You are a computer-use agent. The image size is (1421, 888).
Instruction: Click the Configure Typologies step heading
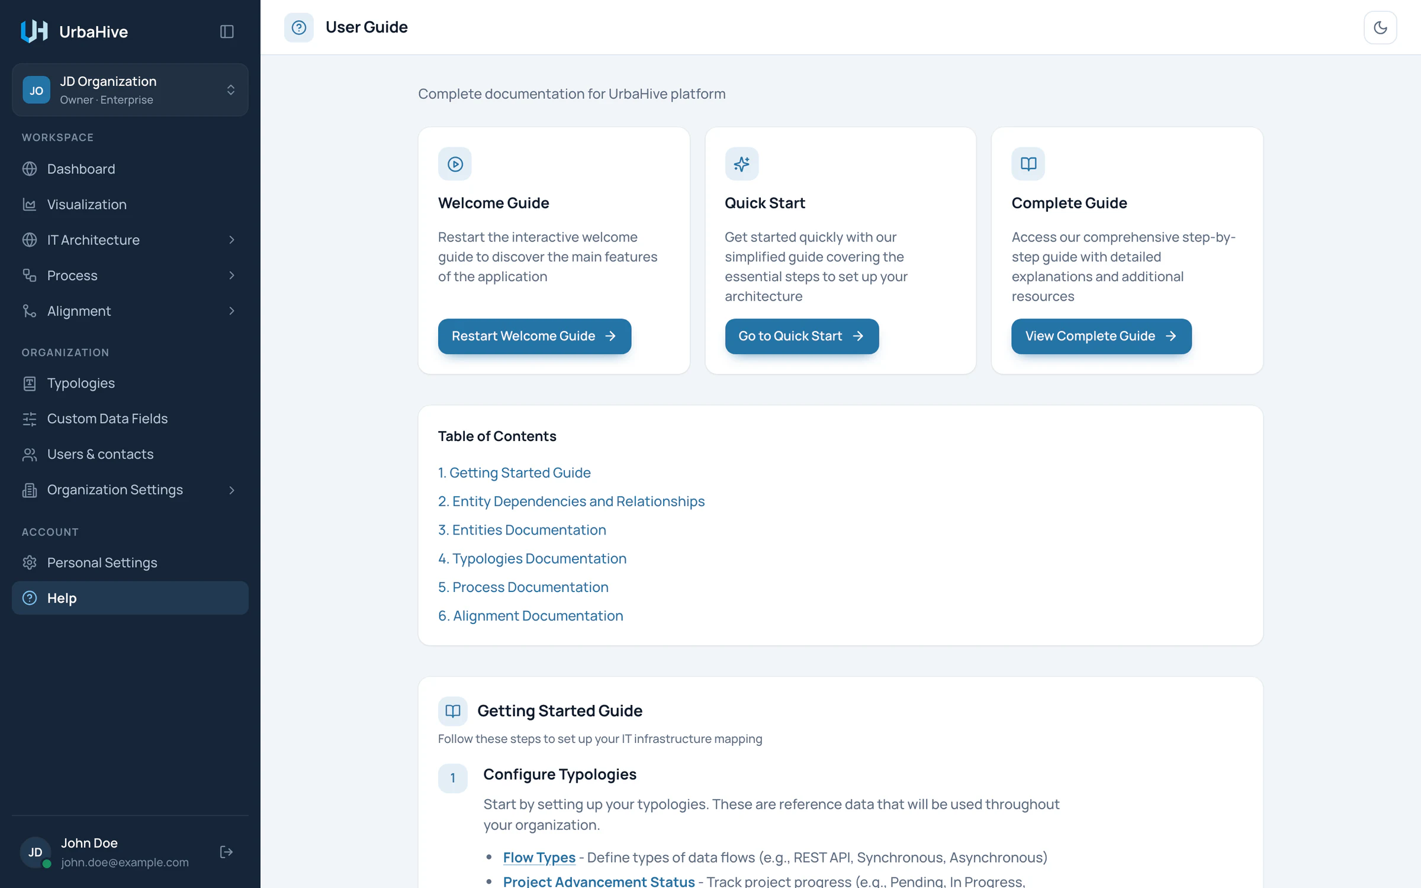pos(560,774)
